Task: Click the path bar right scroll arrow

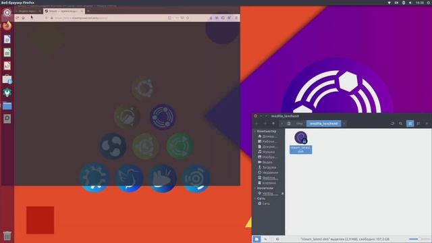Action: (344, 124)
